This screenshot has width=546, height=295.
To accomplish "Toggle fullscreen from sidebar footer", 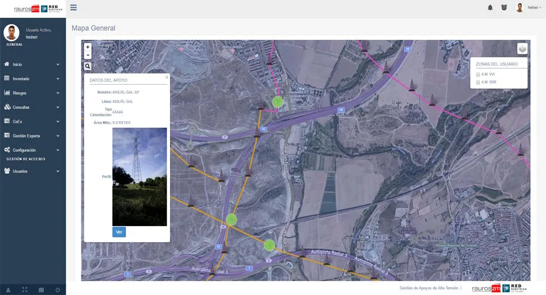I will [25, 289].
